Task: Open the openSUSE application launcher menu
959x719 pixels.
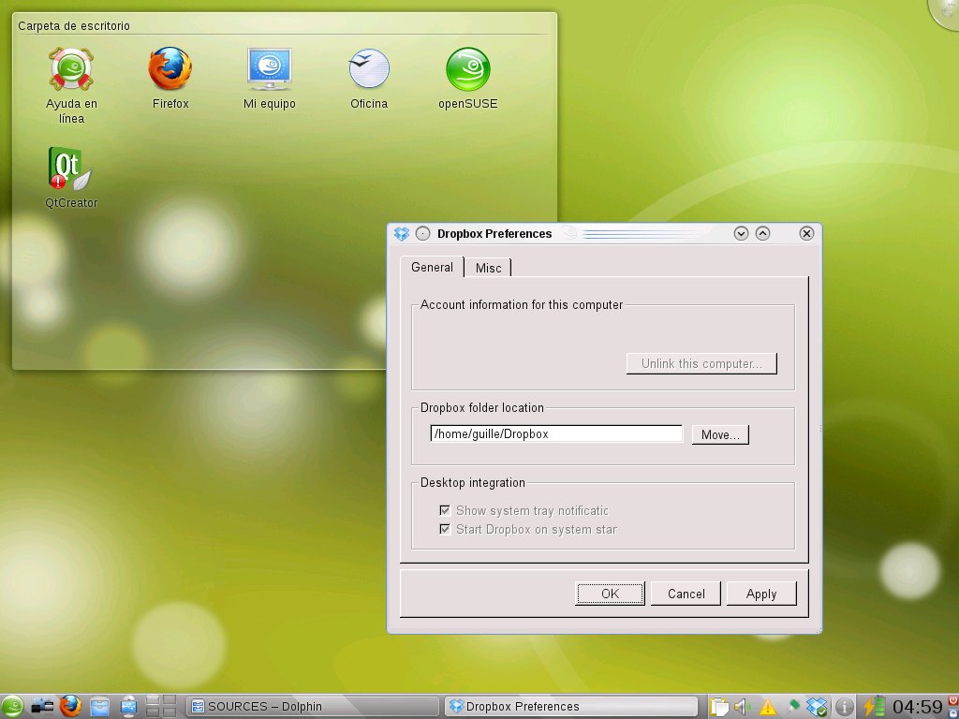Action: 12,707
